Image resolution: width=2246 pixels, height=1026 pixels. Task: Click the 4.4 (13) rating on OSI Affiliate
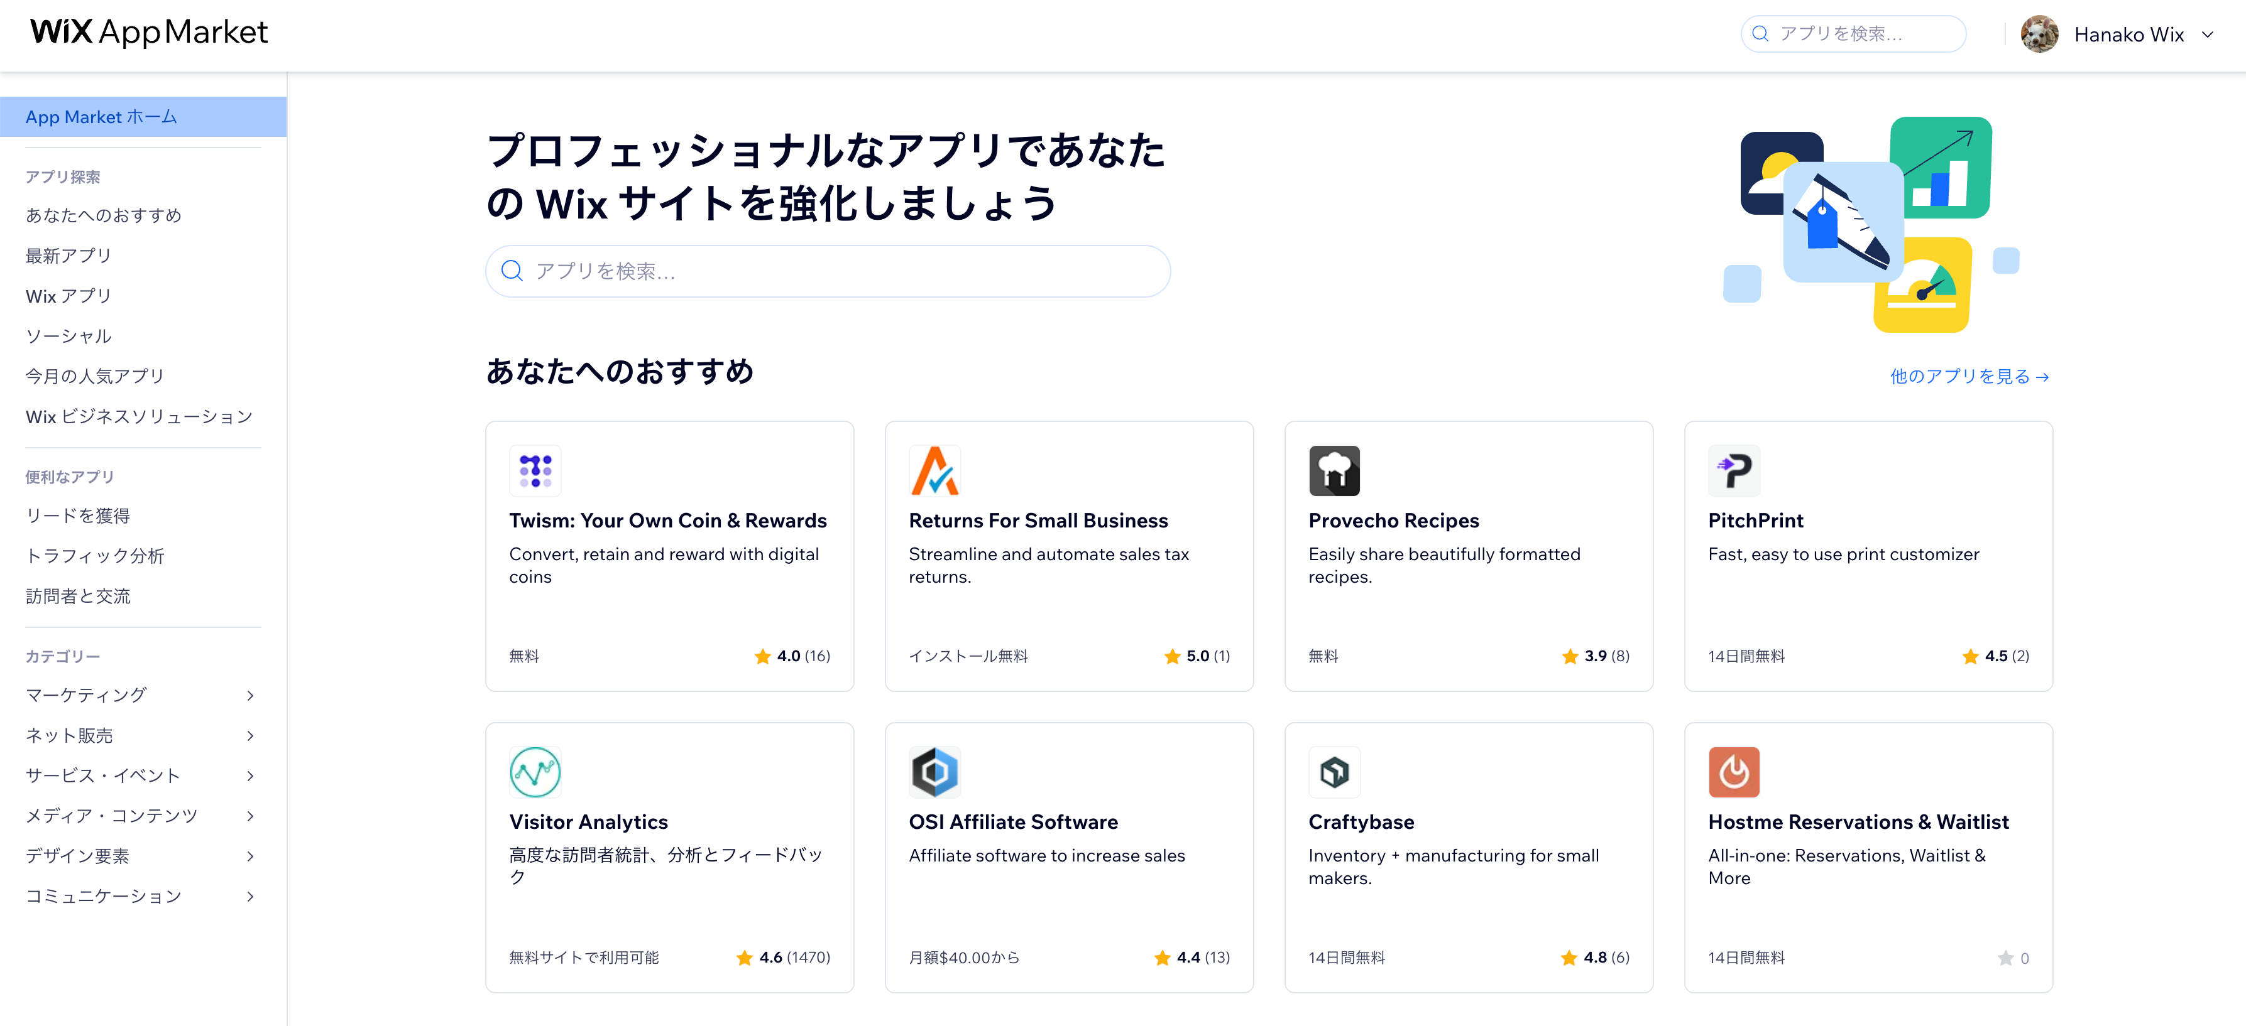[1192, 958]
